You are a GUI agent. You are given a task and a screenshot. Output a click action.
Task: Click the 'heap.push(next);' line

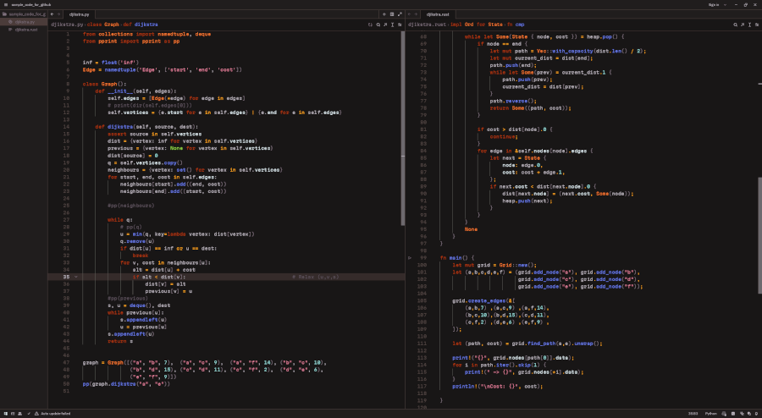[x=527, y=201]
